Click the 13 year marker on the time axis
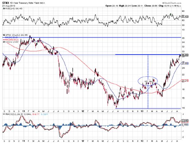191x145 pixels. coord(142,111)
